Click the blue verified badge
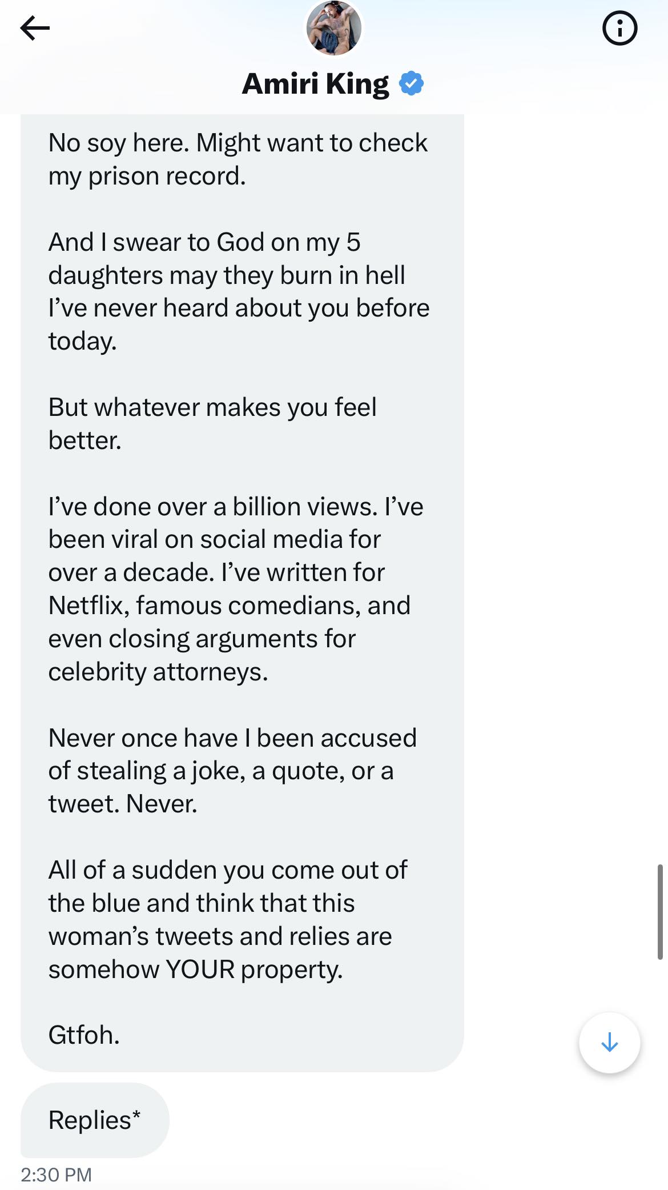This screenshot has width=668, height=1190. click(411, 83)
